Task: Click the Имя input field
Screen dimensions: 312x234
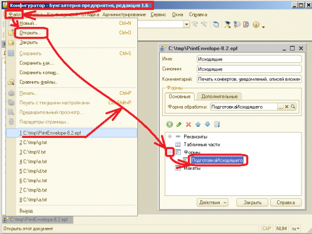Action: point(249,59)
